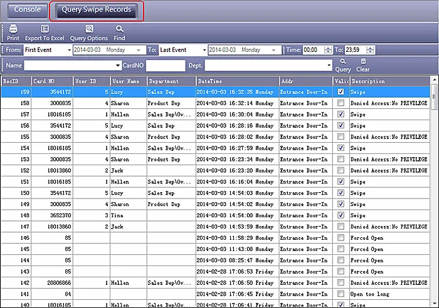Click the vertical scrollbar thumb
This screenshot has height=308, width=439.
click(x=434, y=96)
